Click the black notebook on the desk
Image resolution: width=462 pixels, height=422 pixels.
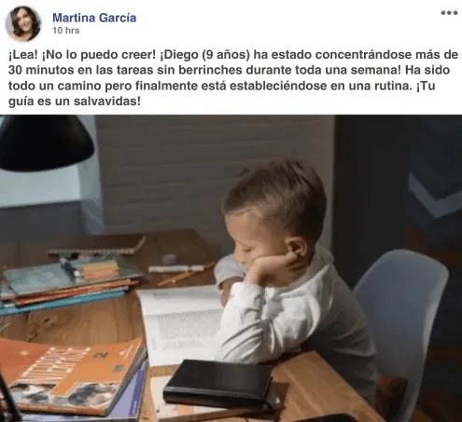218,385
